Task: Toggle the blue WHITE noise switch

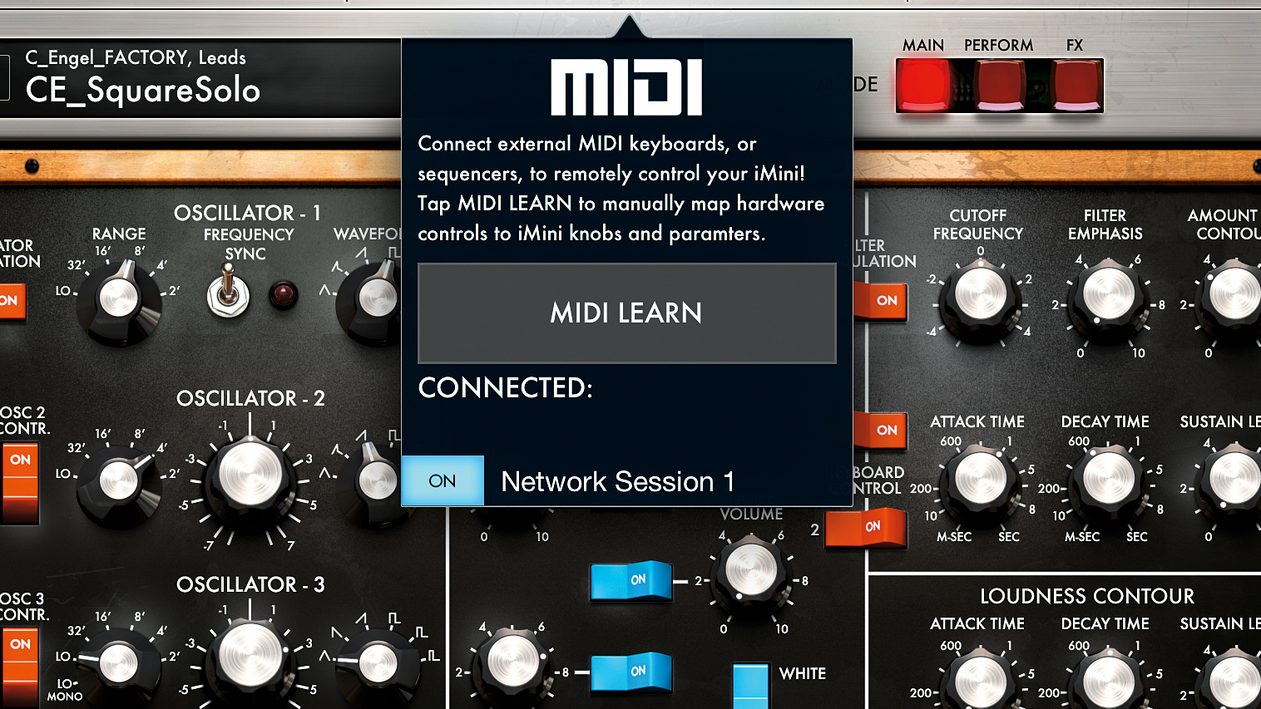Action: 750,687
